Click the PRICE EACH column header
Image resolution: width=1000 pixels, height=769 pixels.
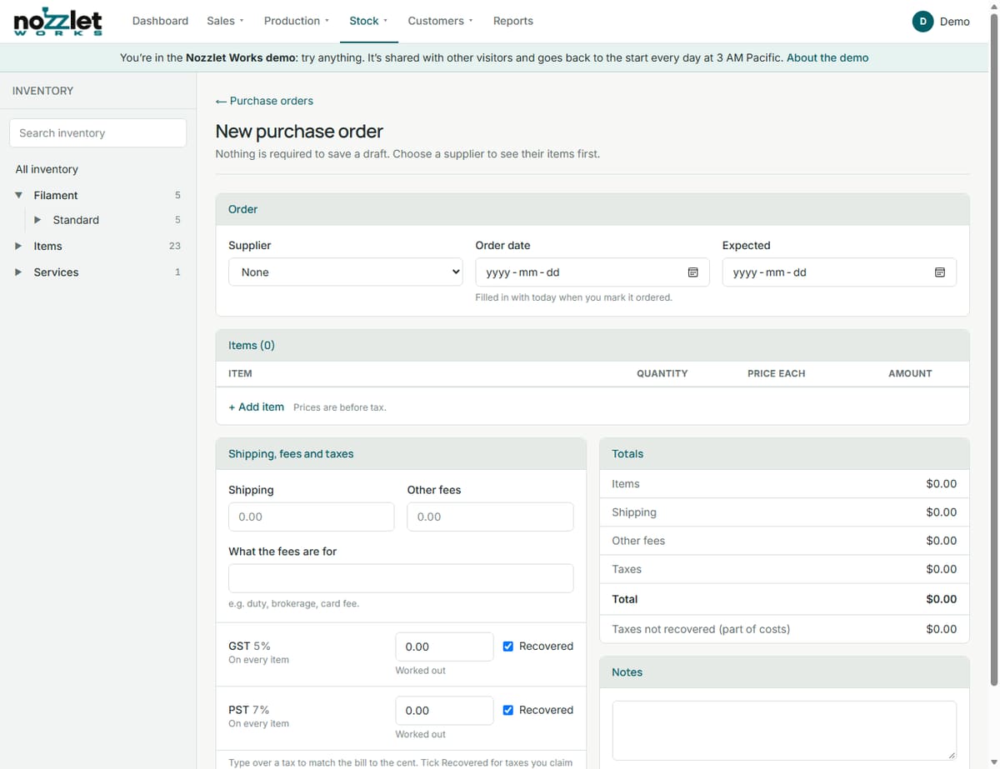click(x=776, y=373)
